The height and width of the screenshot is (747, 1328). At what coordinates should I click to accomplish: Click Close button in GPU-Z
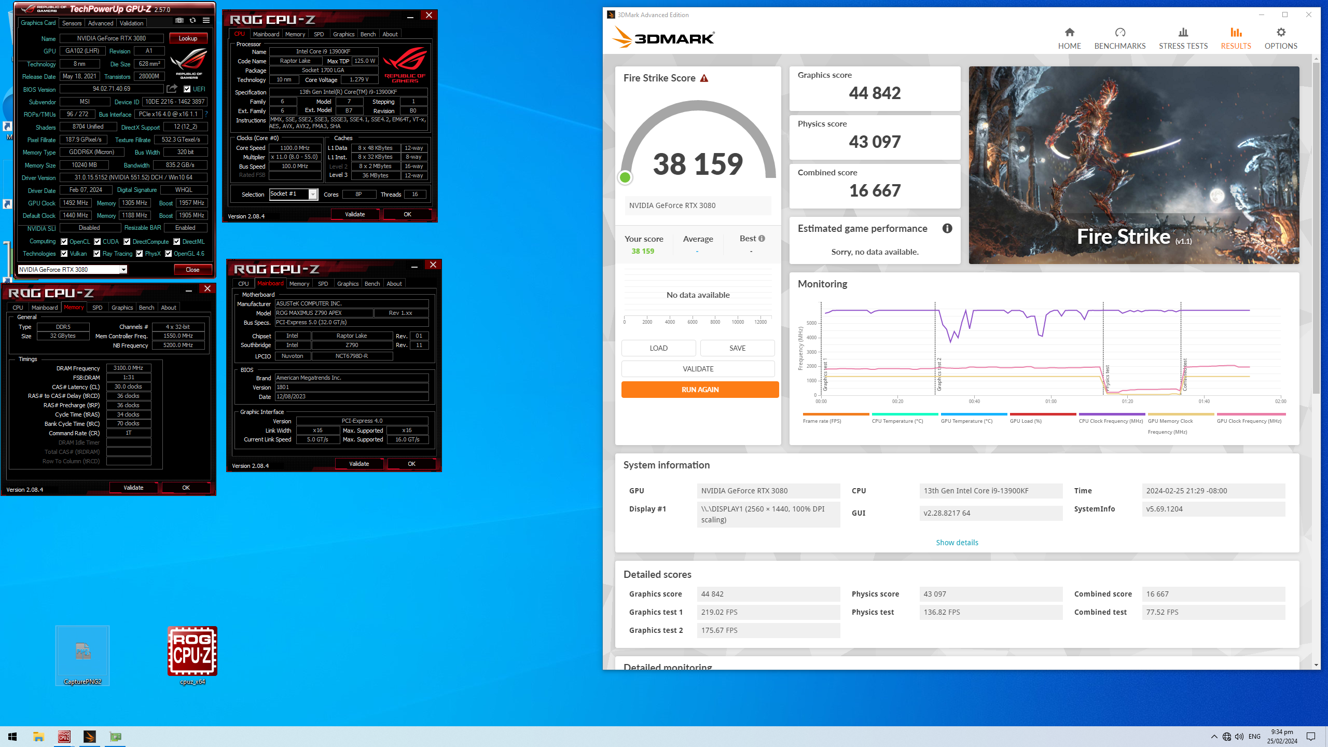[192, 270]
